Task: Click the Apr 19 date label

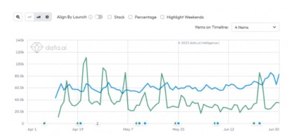Action: coord(78,129)
